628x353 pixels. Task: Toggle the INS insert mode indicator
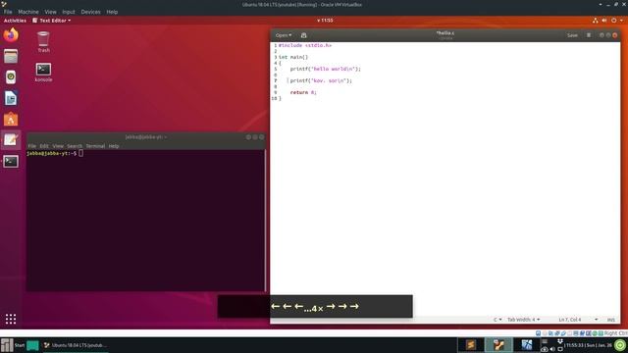click(x=610, y=320)
